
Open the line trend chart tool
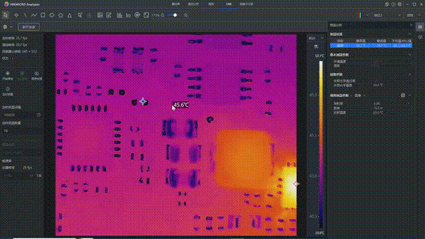click(128, 15)
